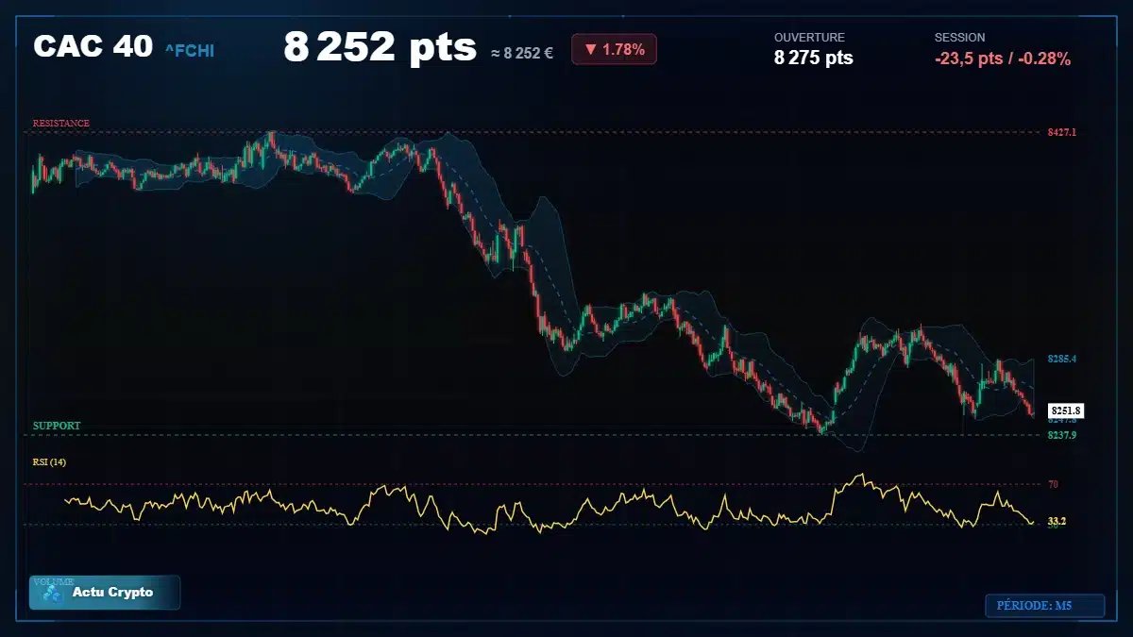
Task: Click the 8 275 pts opening value
Action: click(813, 58)
